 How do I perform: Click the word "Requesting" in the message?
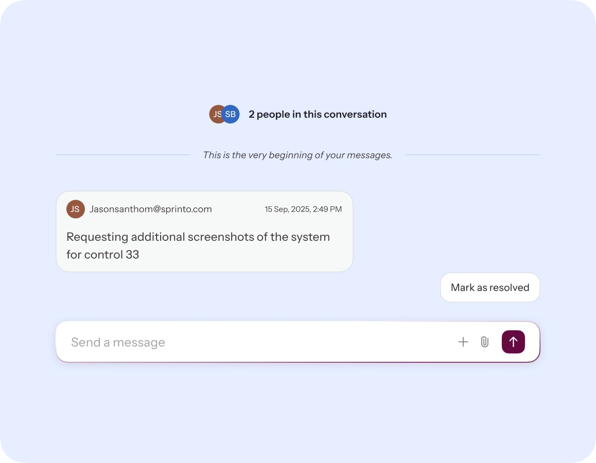(97, 237)
